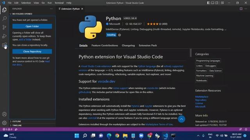The height and width of the screenshot is (140, 250).
Task: Open editor more actions ellipsis
Action: [246, 9]
